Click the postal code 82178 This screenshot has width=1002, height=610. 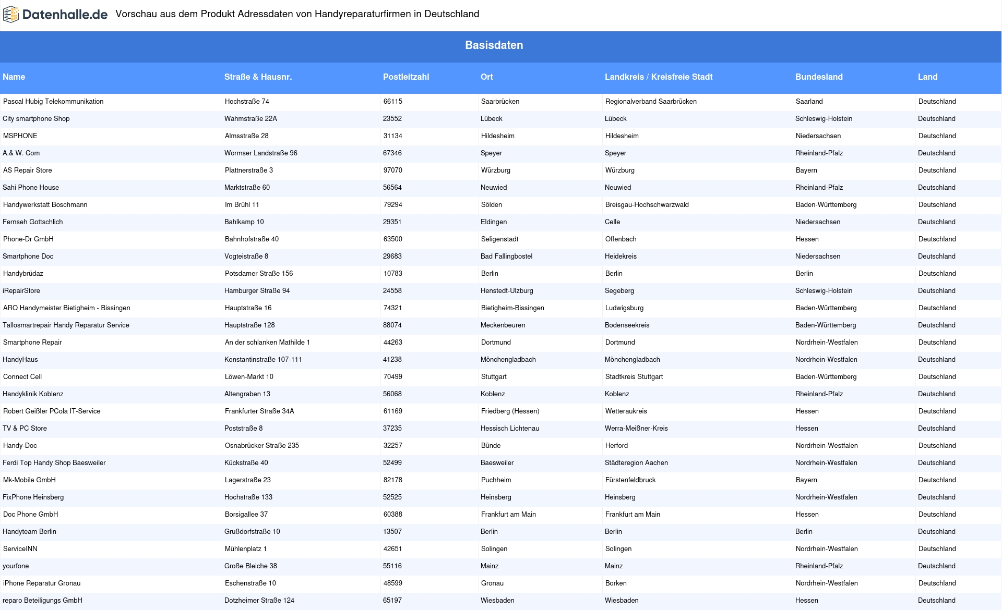point(393,480)
